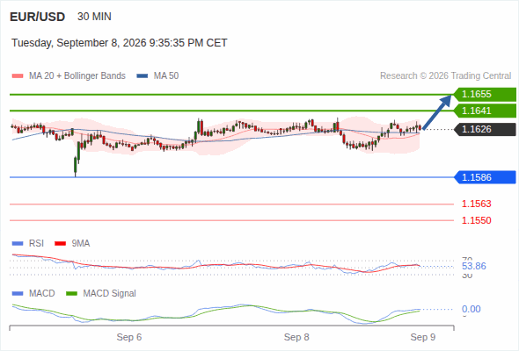Click the 1.1563 red support level
The width and height of the screenshot is (519, 351).
[476, 204]
